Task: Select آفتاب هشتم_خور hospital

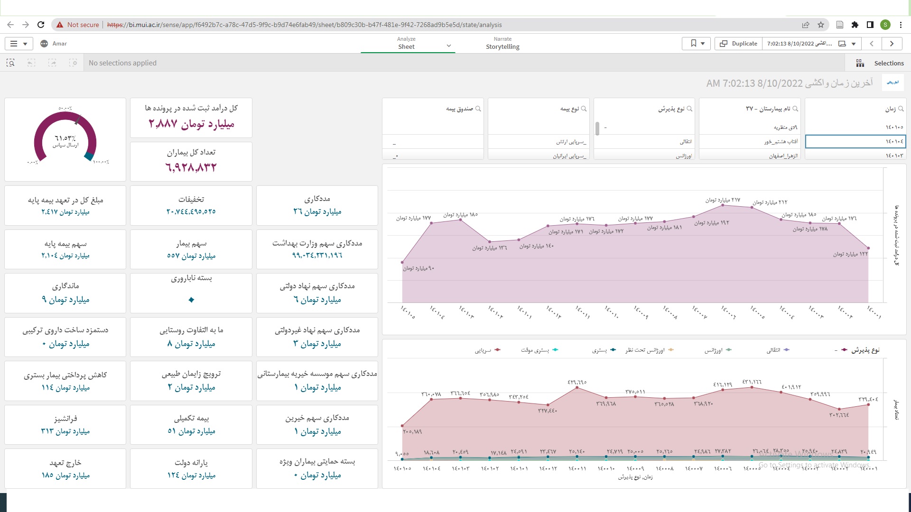Action: coord(750,141)
